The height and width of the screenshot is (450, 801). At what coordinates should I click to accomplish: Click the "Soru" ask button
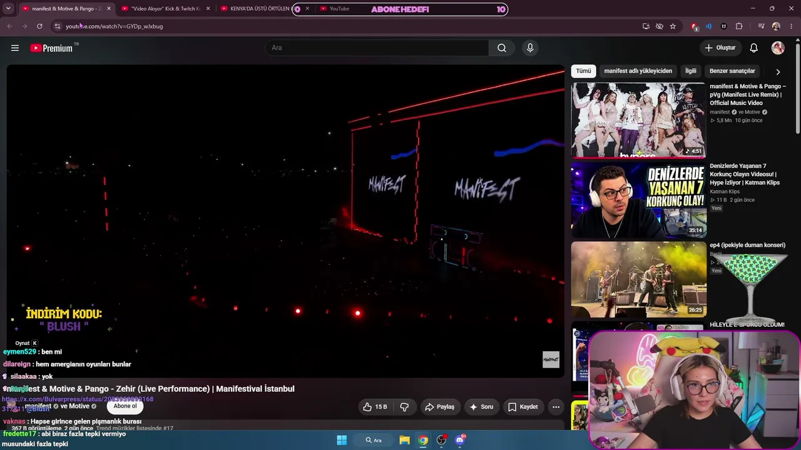[x=481, y=407]
